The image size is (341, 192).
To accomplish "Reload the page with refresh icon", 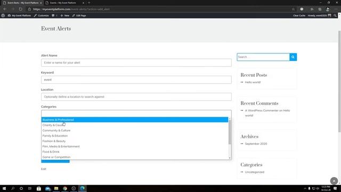I will pyautogui.click(x=20, y=9).
